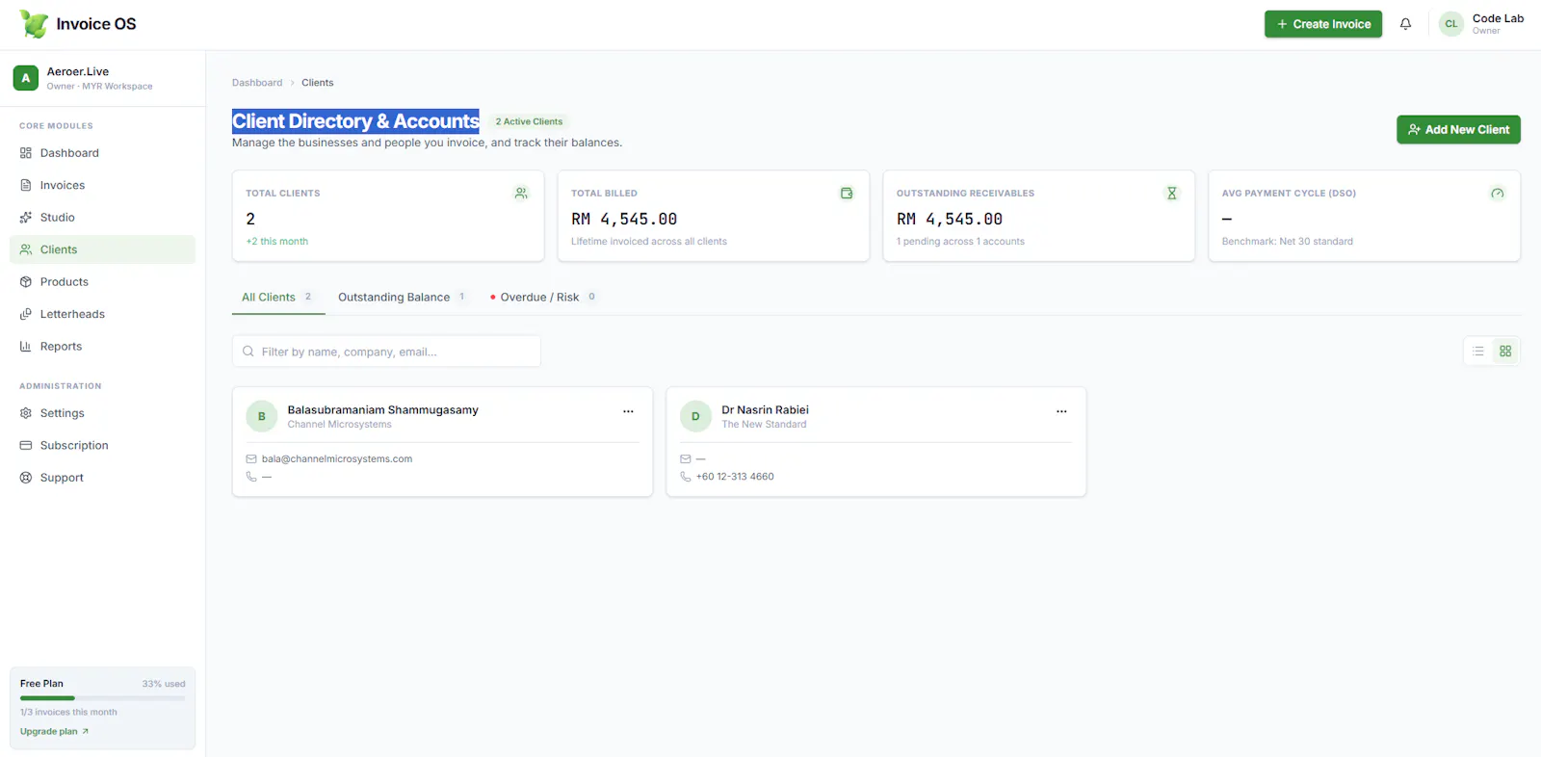The image size is (1541, 757).
Task: Click the Support lifebuoy icon
Action: point(26,478)
